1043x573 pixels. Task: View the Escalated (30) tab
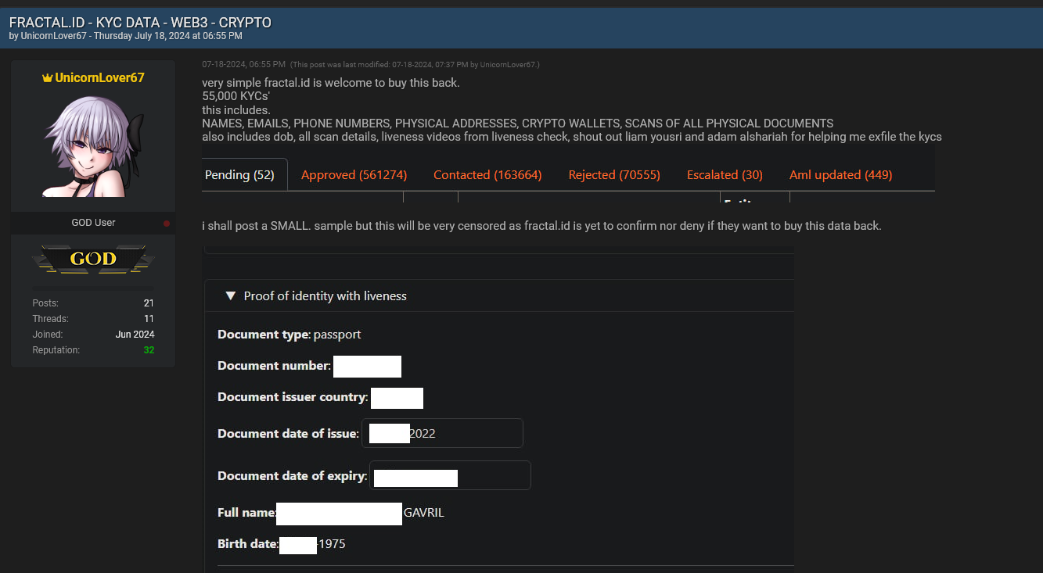click(x=725, y=174)
